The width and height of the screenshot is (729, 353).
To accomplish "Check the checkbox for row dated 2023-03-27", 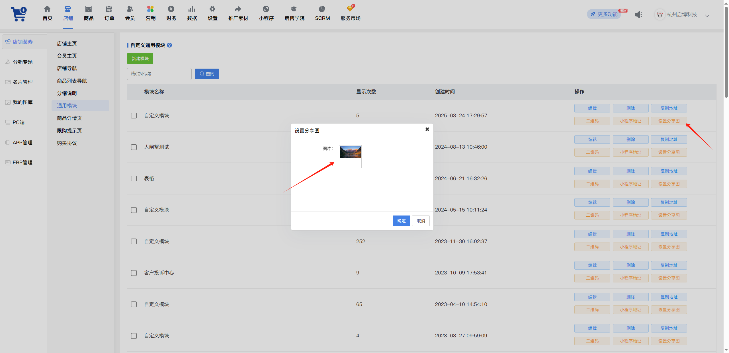I will point(134,336).
